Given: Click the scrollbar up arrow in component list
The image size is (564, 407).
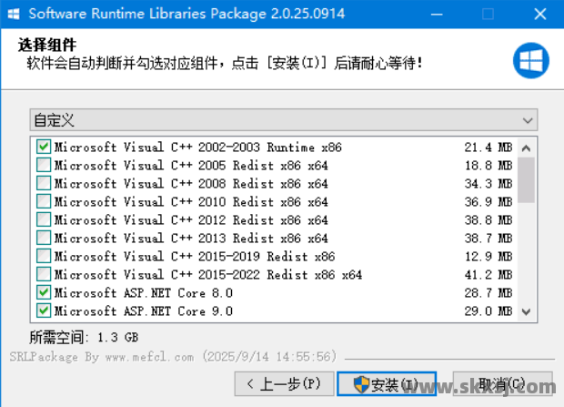Looking at the screenshot, I should pos(528,146).
